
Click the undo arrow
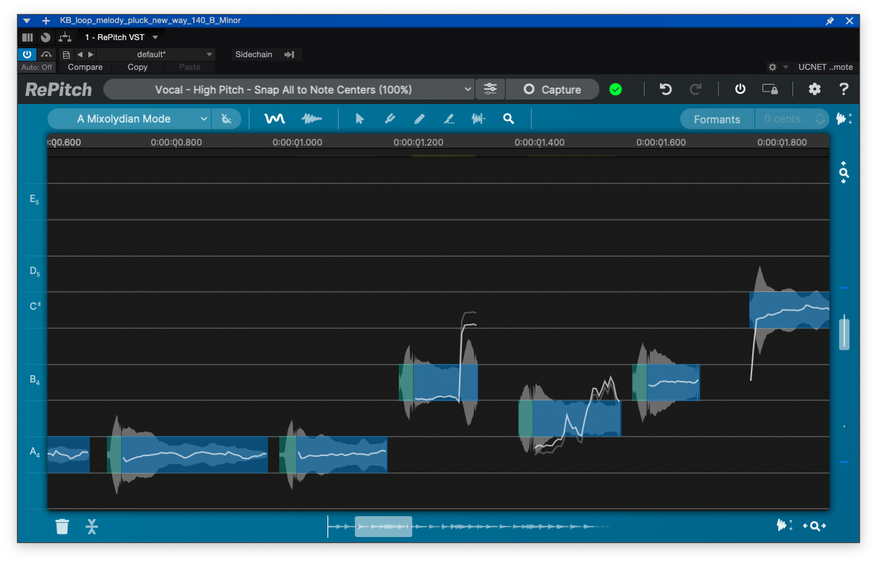click(665, 89)
